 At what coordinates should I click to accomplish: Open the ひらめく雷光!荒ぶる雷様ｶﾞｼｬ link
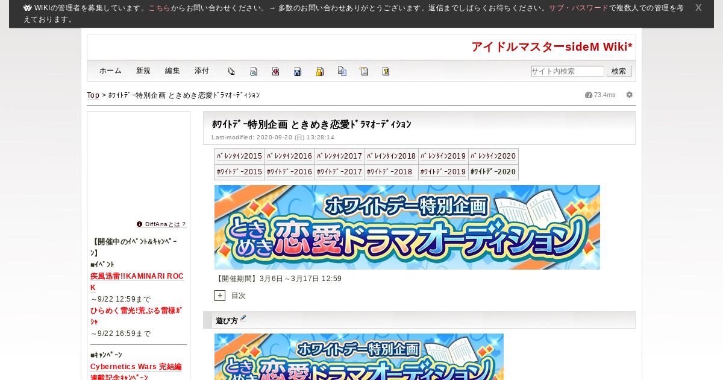tap(137, 316)
